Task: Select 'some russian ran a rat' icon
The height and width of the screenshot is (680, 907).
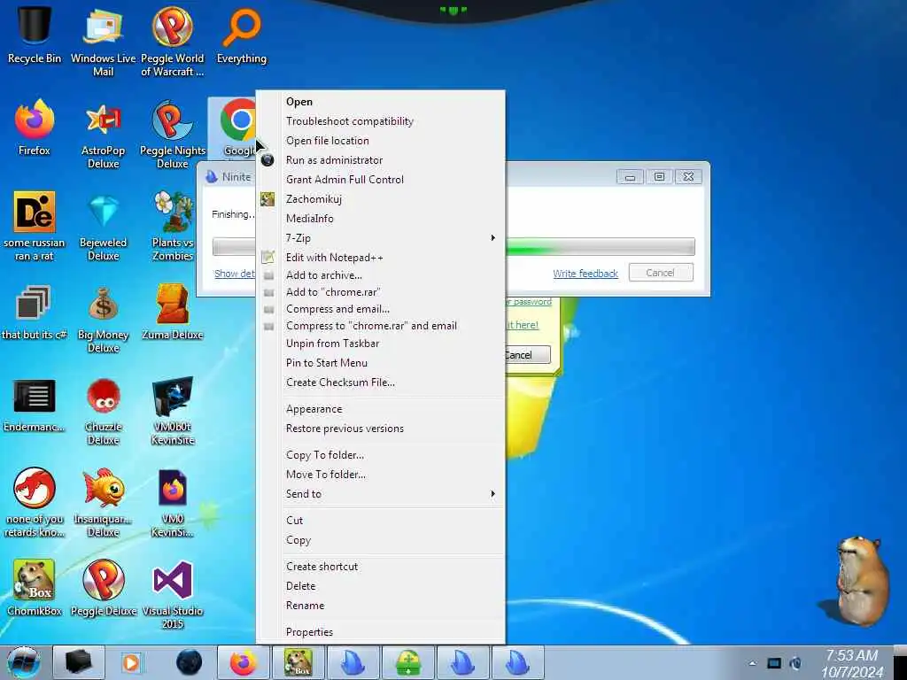Action: (x=35, y=226)
